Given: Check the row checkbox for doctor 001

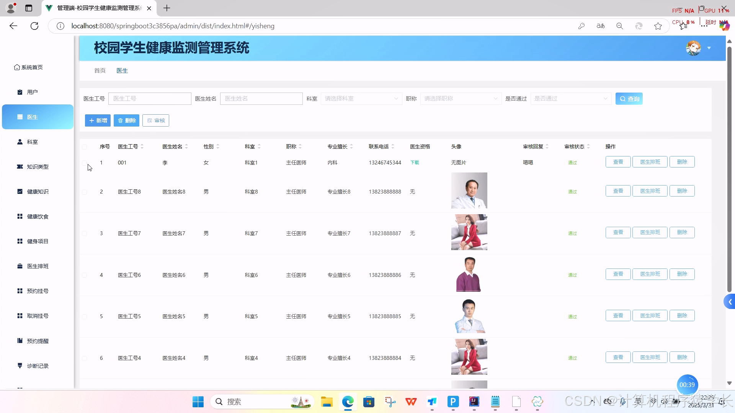Looking at the screenshot, I should (85, 163).
